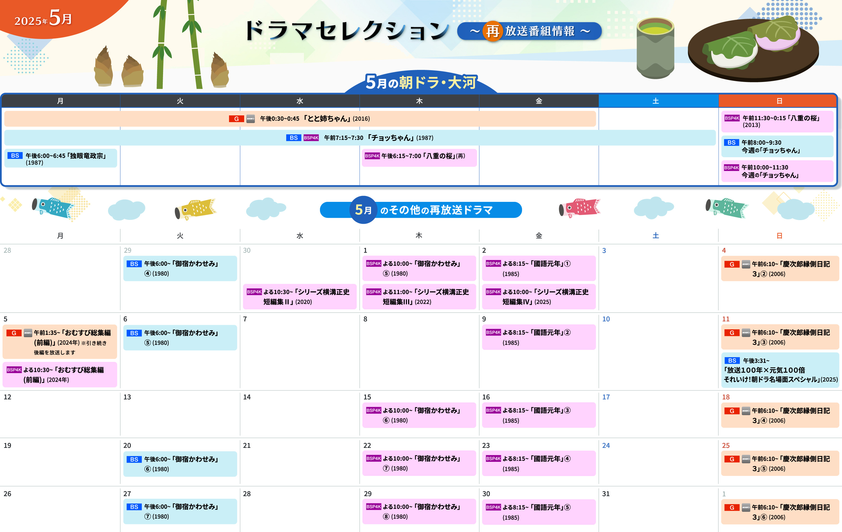
Task: Click the 5月のその他の再放送ドラマ section heading
Action: [x=421, y=210]
